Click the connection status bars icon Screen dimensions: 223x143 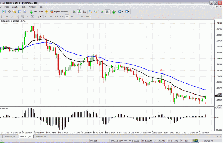[196, 141]
